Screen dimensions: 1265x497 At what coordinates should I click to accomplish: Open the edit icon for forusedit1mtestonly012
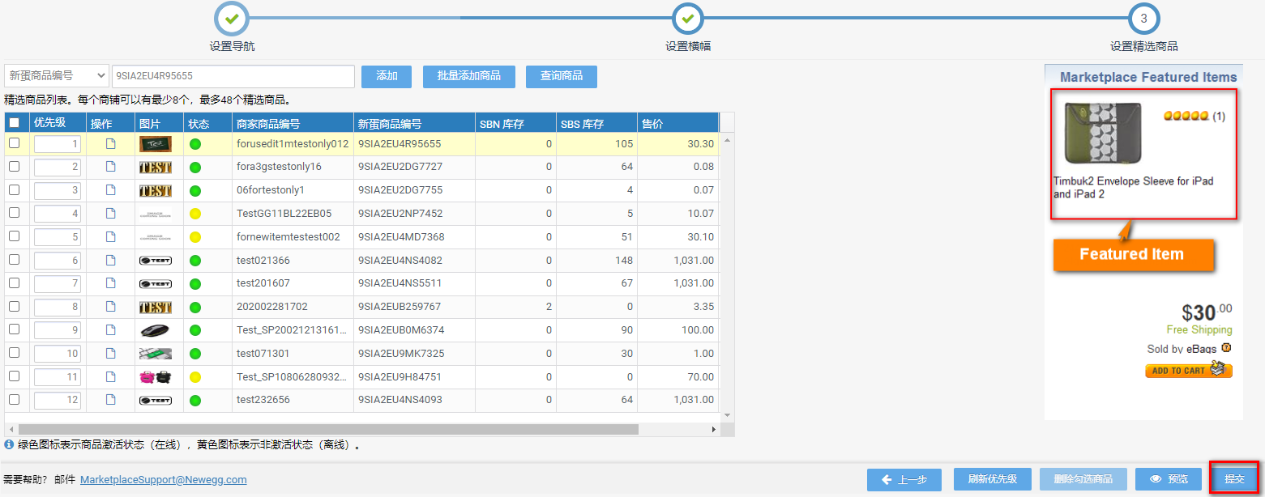(111, 144)
